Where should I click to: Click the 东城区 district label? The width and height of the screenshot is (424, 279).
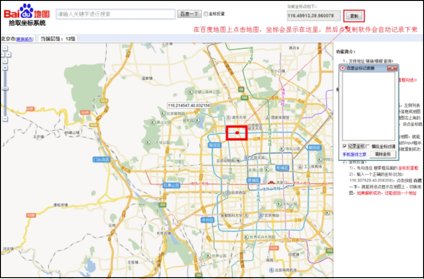[282, 168]
